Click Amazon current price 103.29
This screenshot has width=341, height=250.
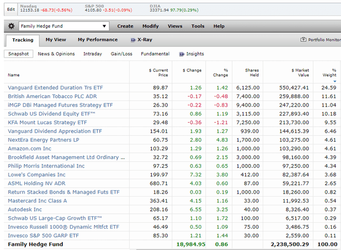159,149
